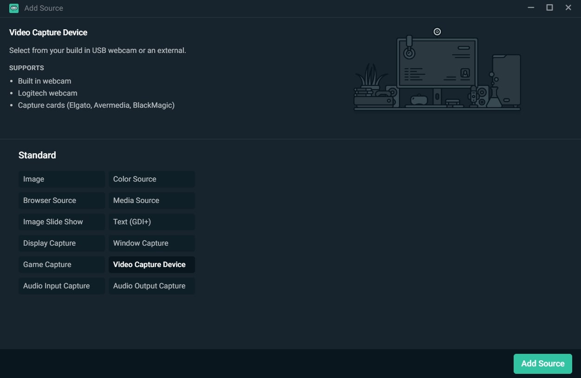Click the potted plant in the illustration
Screen dimensions: 581x378
371,76
